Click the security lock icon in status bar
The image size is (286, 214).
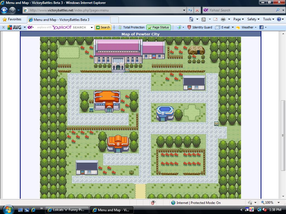(x=250, y=203)
